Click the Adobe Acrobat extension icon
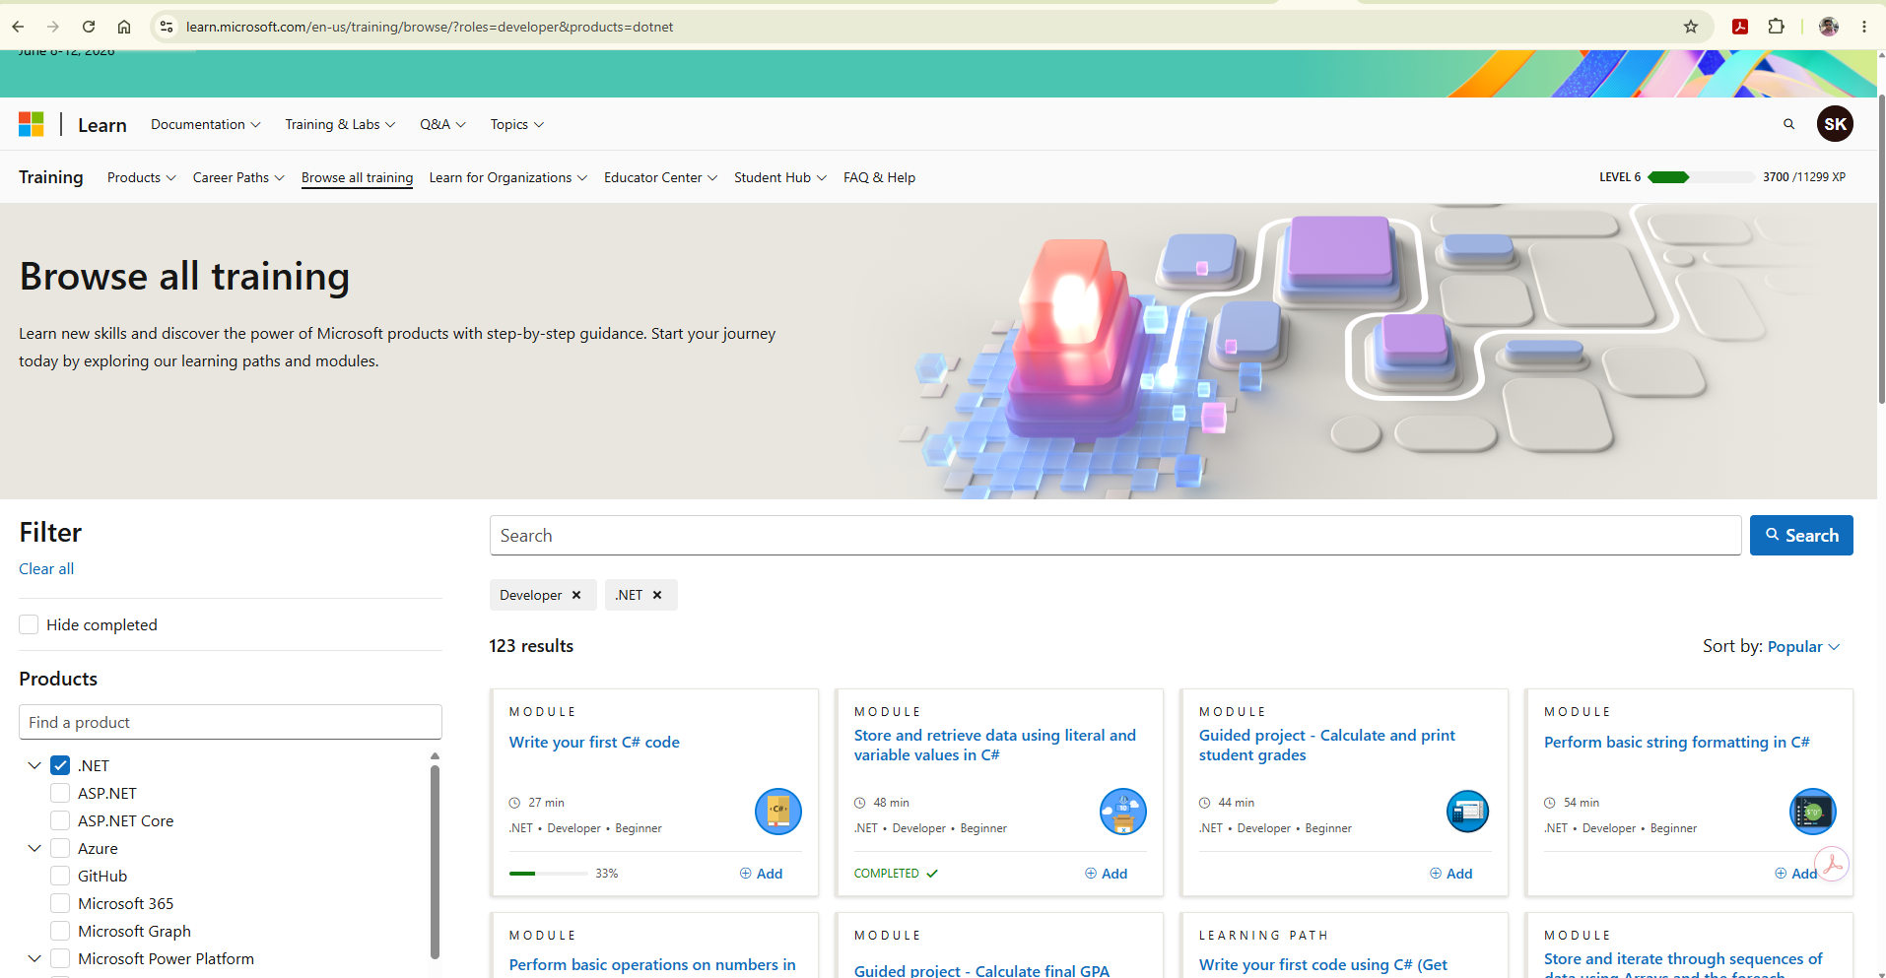 pyautogui.click(x=1740, y=27)
